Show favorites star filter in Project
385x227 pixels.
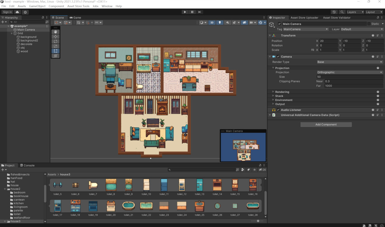[x=254, y=170]
